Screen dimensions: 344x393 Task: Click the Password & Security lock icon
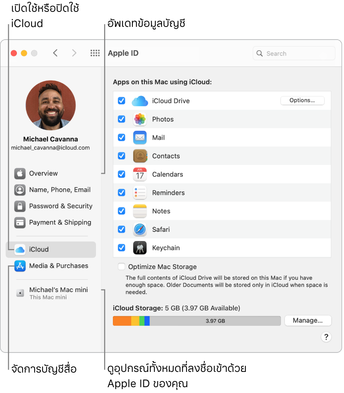[20, 206]
